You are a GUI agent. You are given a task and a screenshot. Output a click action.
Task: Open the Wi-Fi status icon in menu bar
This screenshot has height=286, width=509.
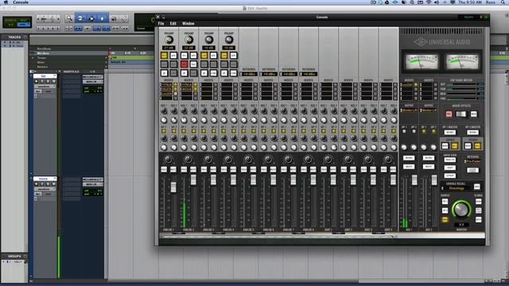point(428,2)
